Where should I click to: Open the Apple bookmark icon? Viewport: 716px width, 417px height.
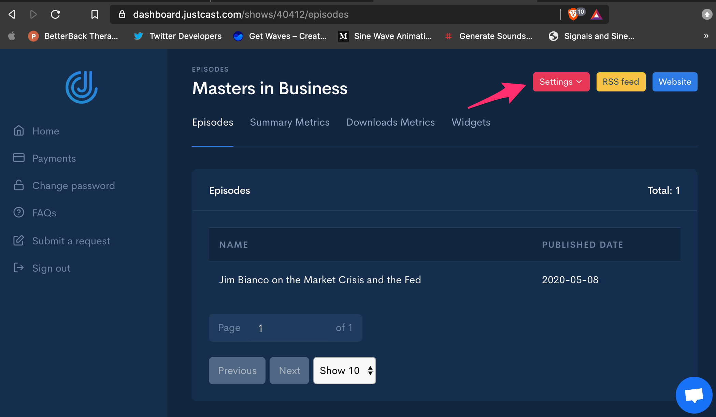(12, 36)
